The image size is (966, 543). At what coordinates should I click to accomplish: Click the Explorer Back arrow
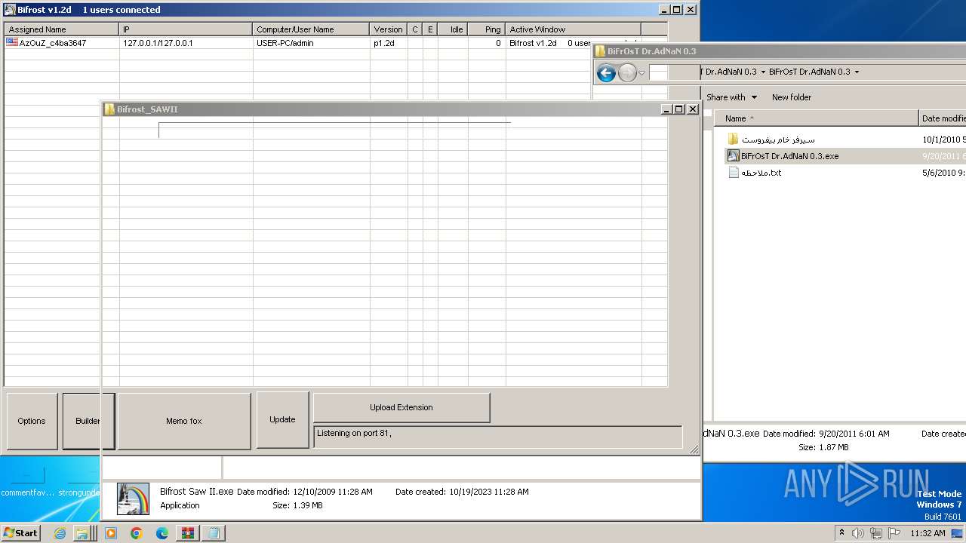click(606, 72)
